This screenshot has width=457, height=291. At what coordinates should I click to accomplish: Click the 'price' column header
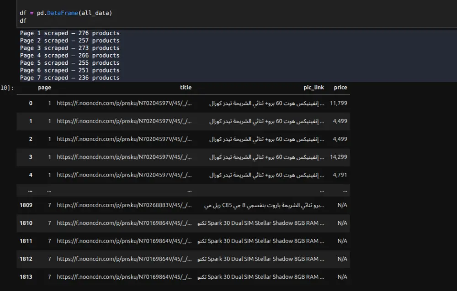coord(340,87)
